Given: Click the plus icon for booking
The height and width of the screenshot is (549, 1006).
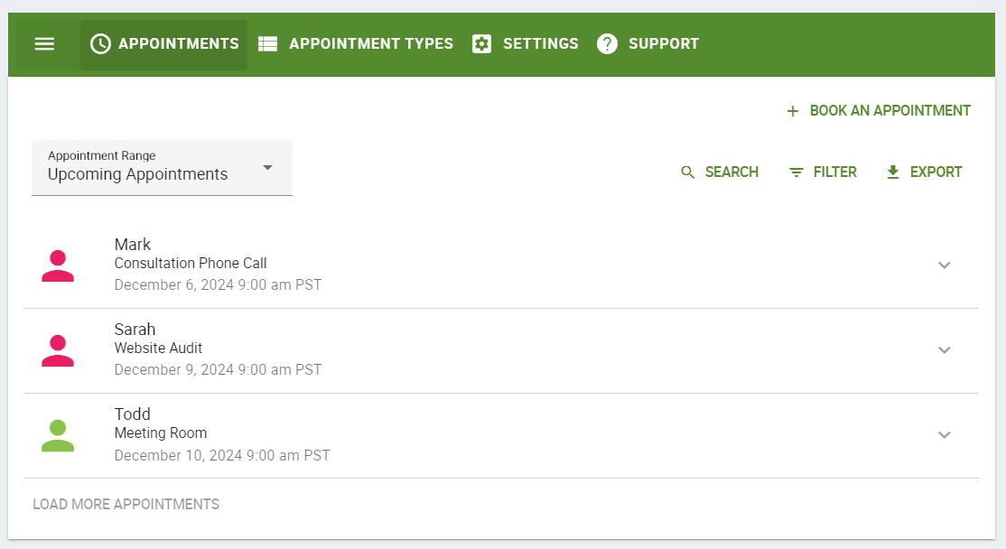Looking at the screenshot, I should click(x=793, y=111).
